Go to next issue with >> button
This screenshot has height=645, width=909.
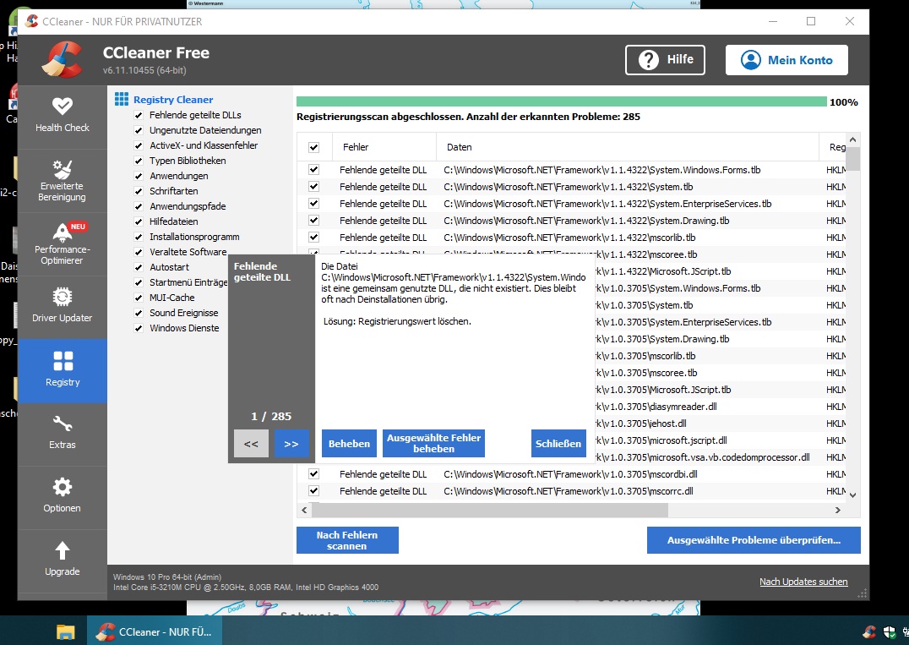click(x=291, y=444)
